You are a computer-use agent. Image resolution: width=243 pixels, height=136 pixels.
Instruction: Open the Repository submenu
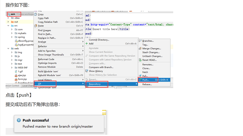pyautogui.click(x=112, y=84)
